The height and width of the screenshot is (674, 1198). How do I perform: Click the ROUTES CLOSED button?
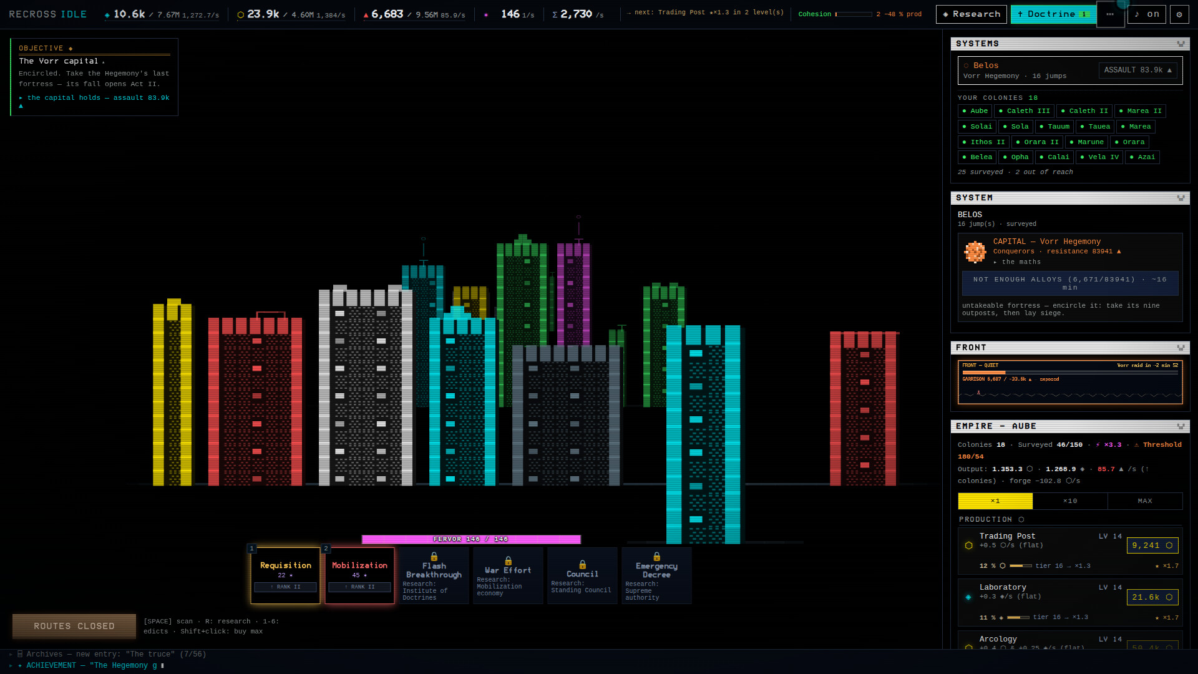(74, 627)
